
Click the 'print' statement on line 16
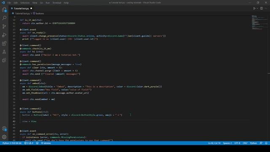click(60, 39)
